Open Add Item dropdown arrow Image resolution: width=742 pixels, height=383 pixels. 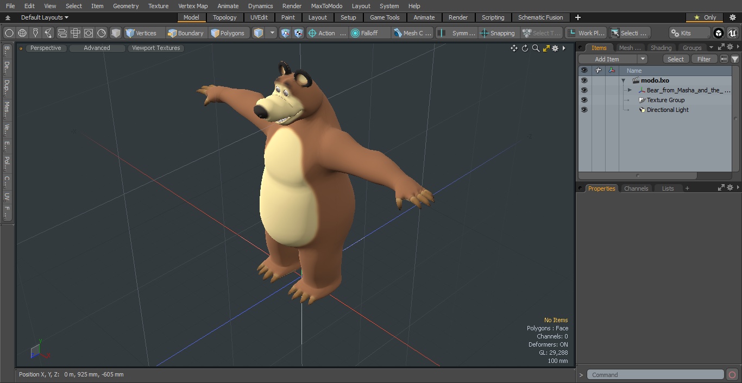pyautogui.click(x=643, y=59)
